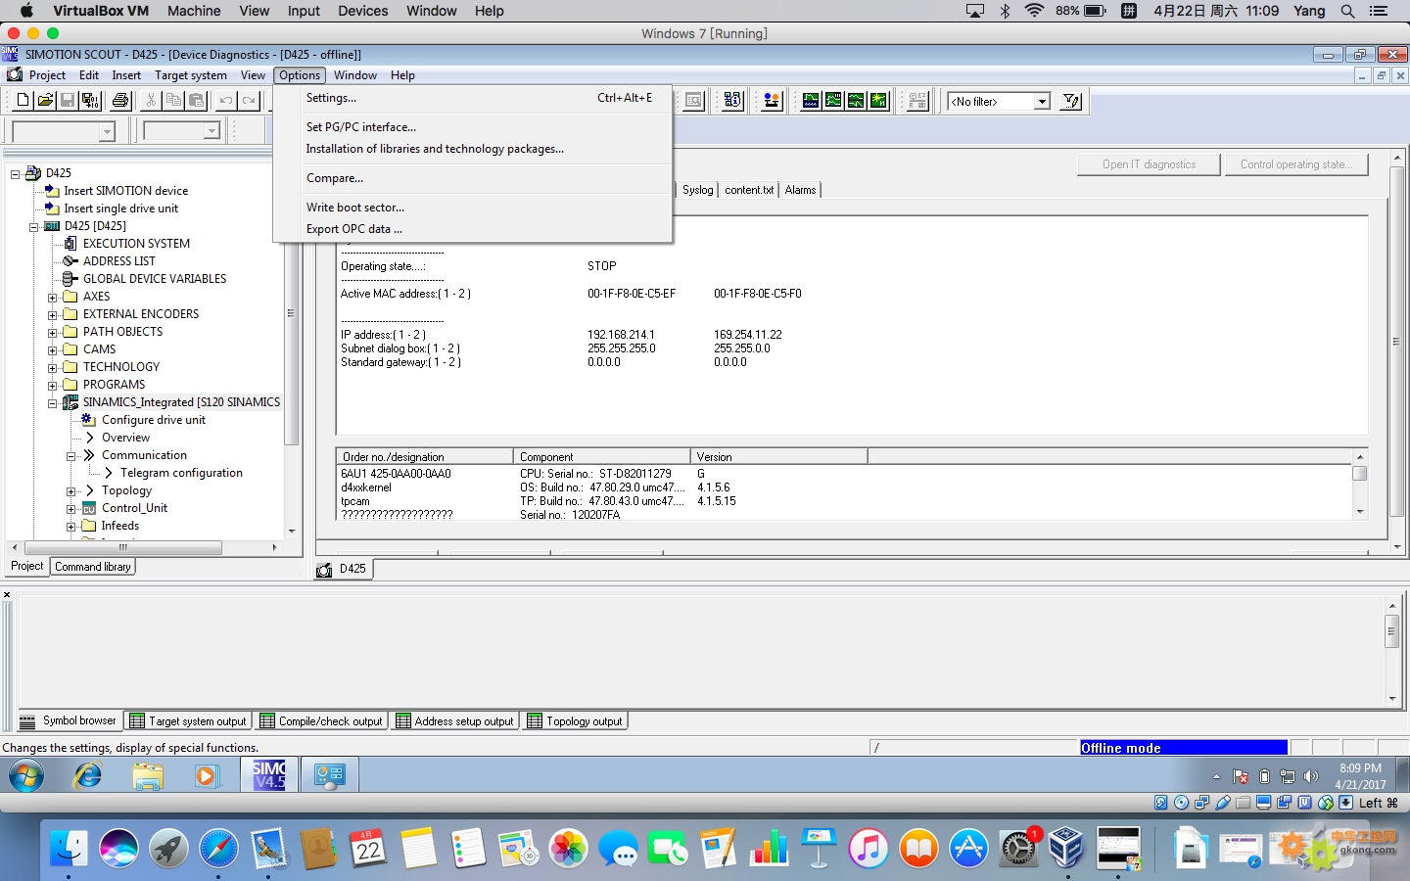Open the Command library tab
Image resolution: width=1410 pixels, height=881 pixels.
pyautogui.click(x=93, y=567)
